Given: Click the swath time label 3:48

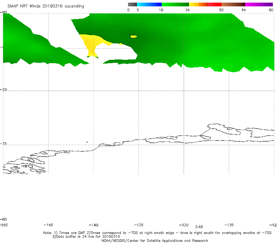Looking at the screenshot, I should pos(199,227).
